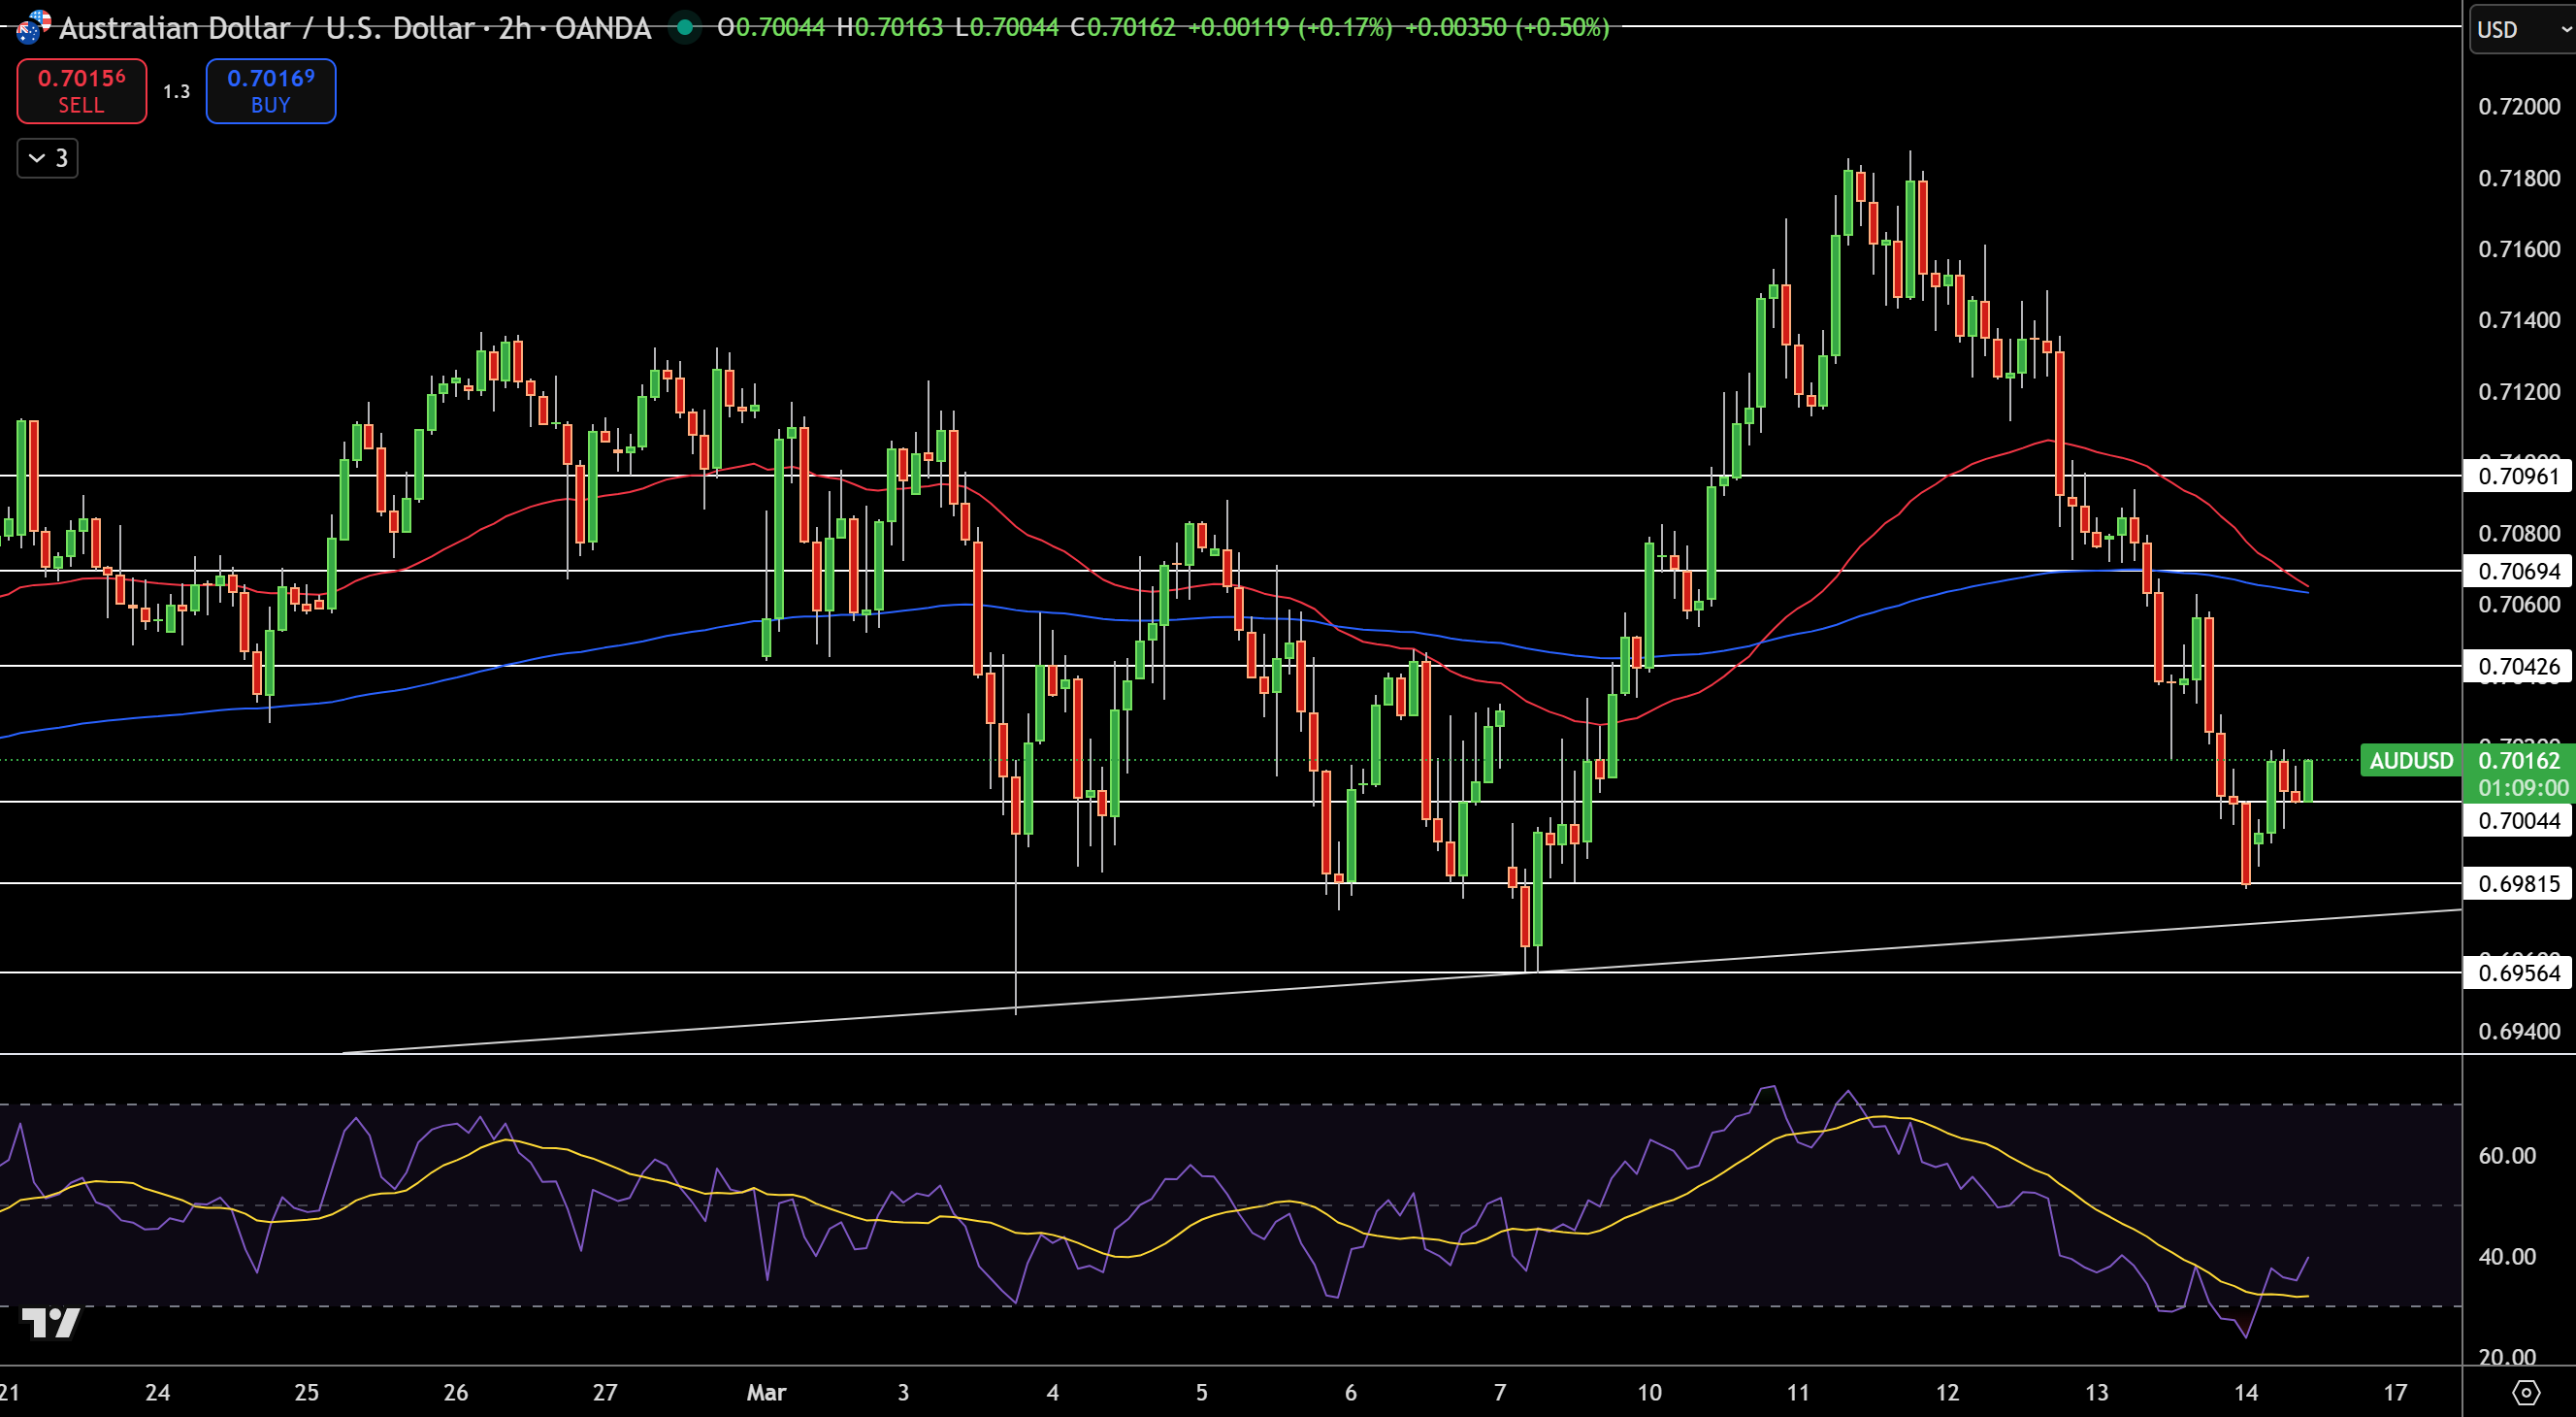Image resolution: width=2576 pixels, height=1417 pixels.
Task: Click the 0.69564 horizontal line price label
Action: coord(2519,972)
